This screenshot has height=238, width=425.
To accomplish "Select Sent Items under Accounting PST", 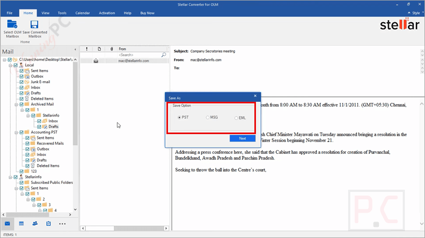I will (x=45, y=138).
